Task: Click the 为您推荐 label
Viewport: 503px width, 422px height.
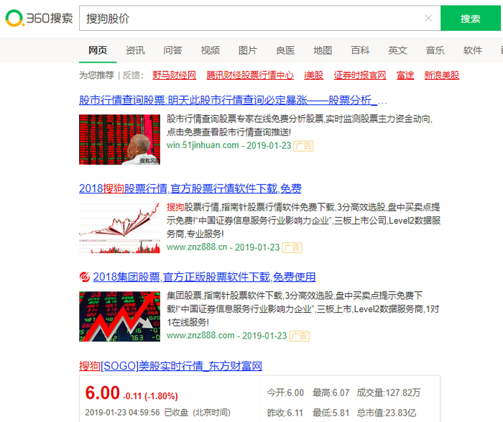Action: click(x=96, y=75)
